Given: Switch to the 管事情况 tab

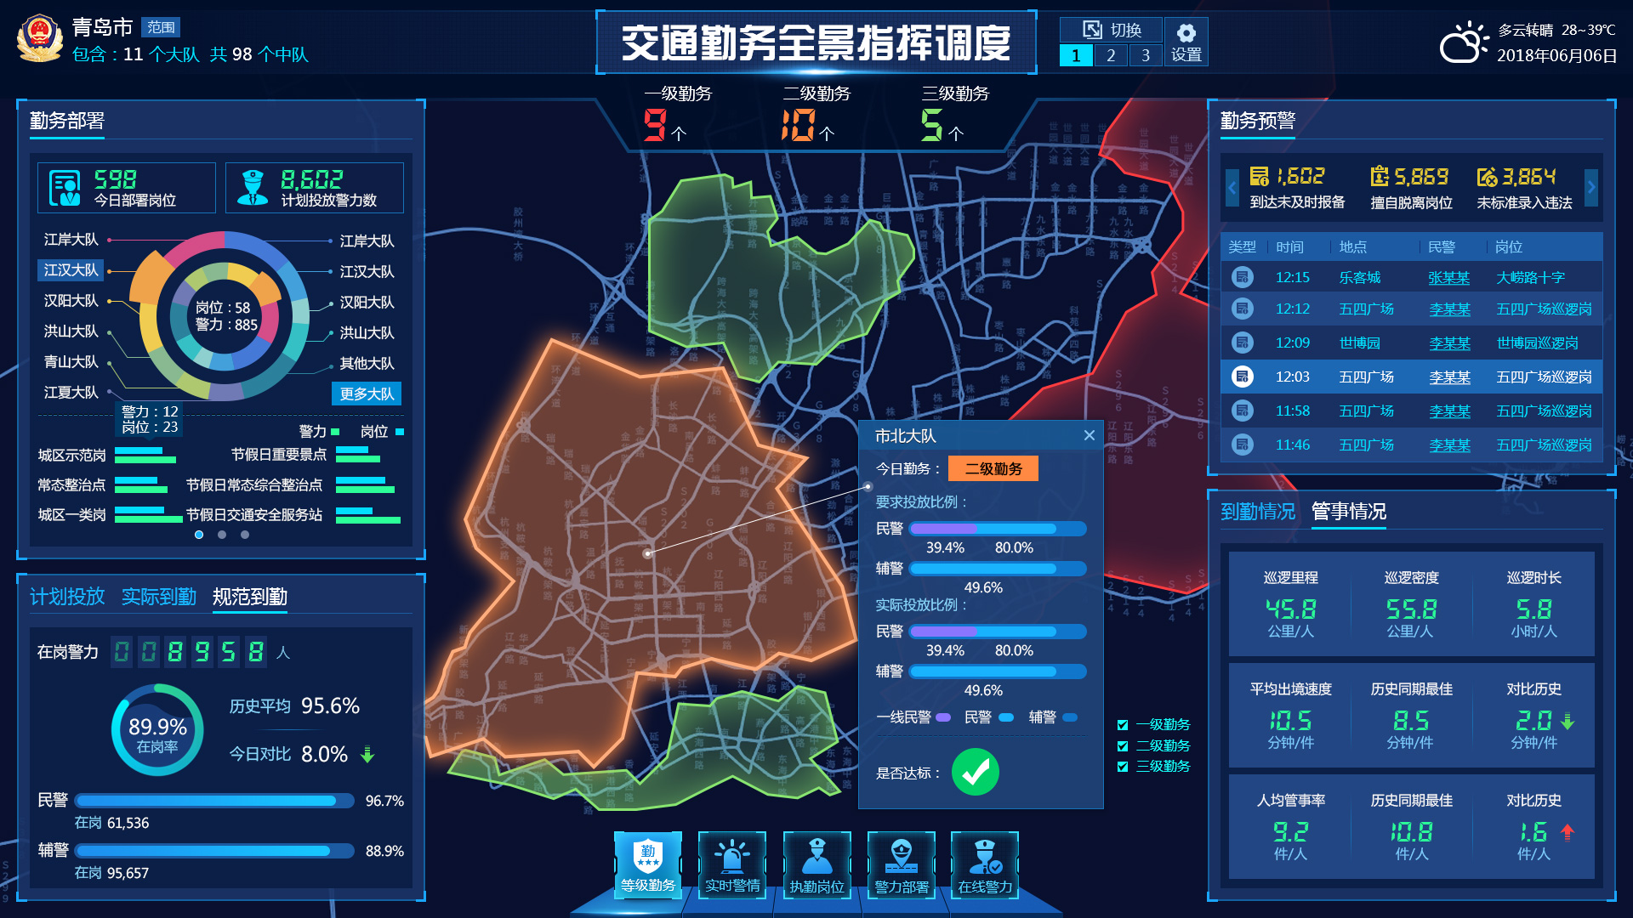Looking at the screenshot, I should pos(1348,511).
